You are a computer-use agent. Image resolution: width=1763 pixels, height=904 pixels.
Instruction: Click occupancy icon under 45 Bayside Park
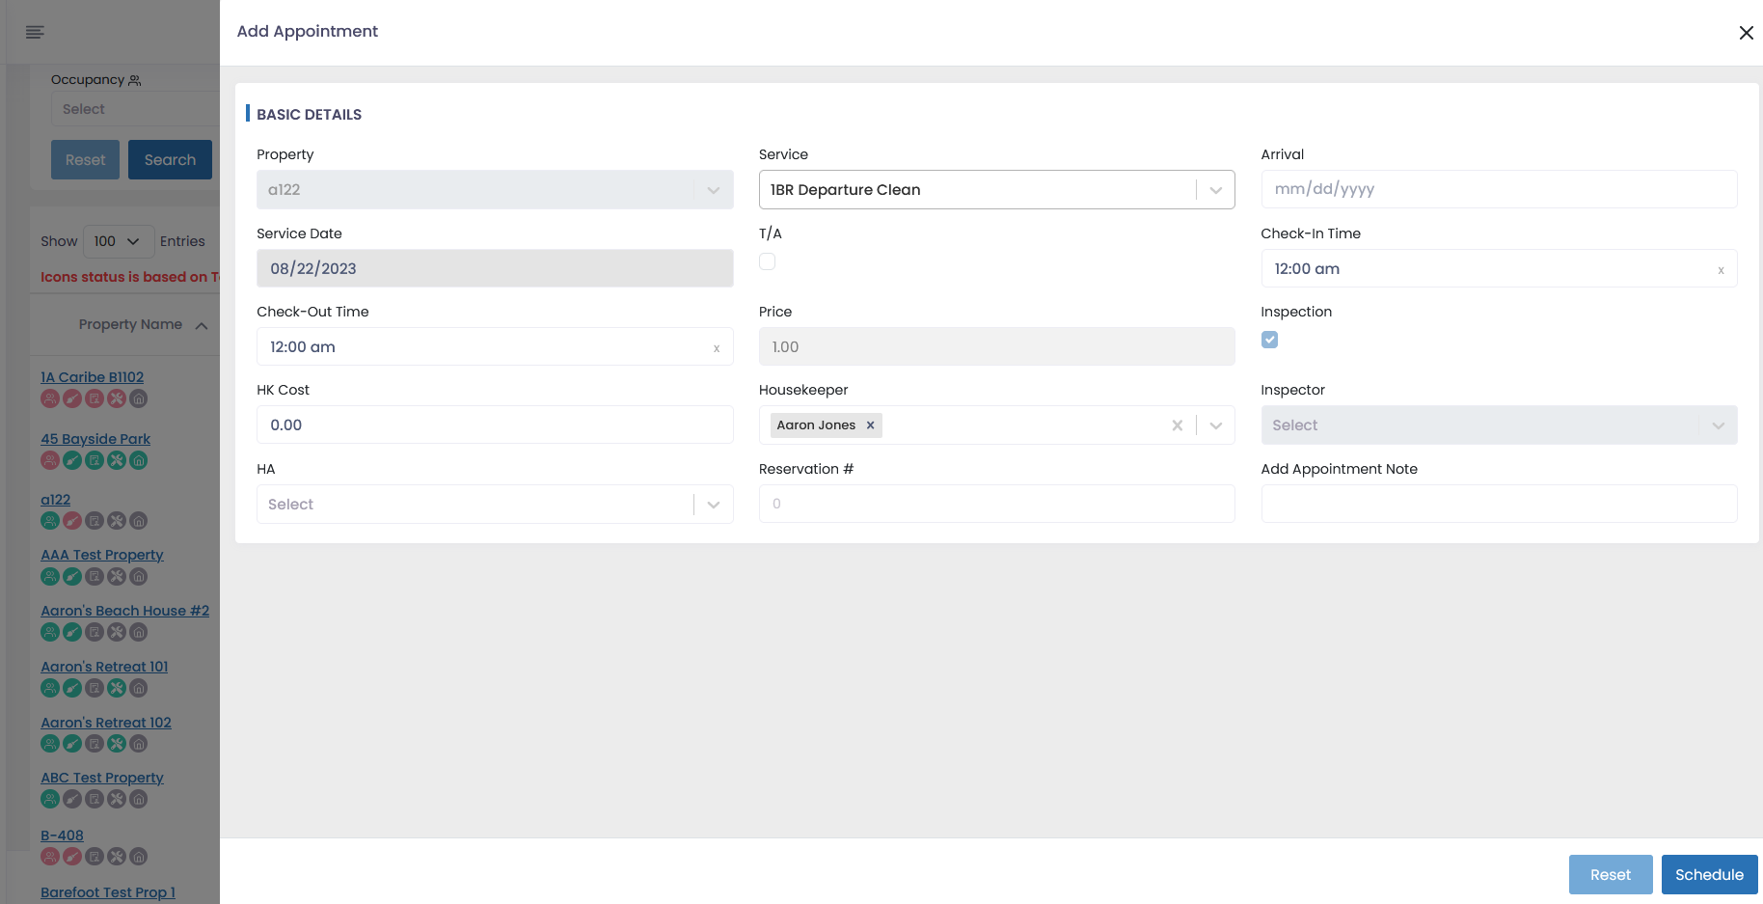pyautogui.click(x=50, y=460)
